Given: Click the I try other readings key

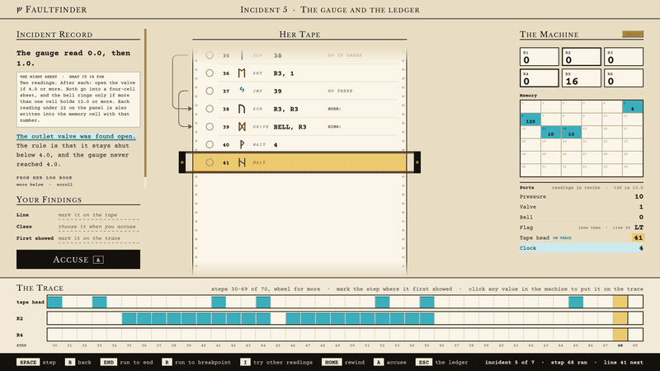Looking at the screenshot, I should point(276,362).
